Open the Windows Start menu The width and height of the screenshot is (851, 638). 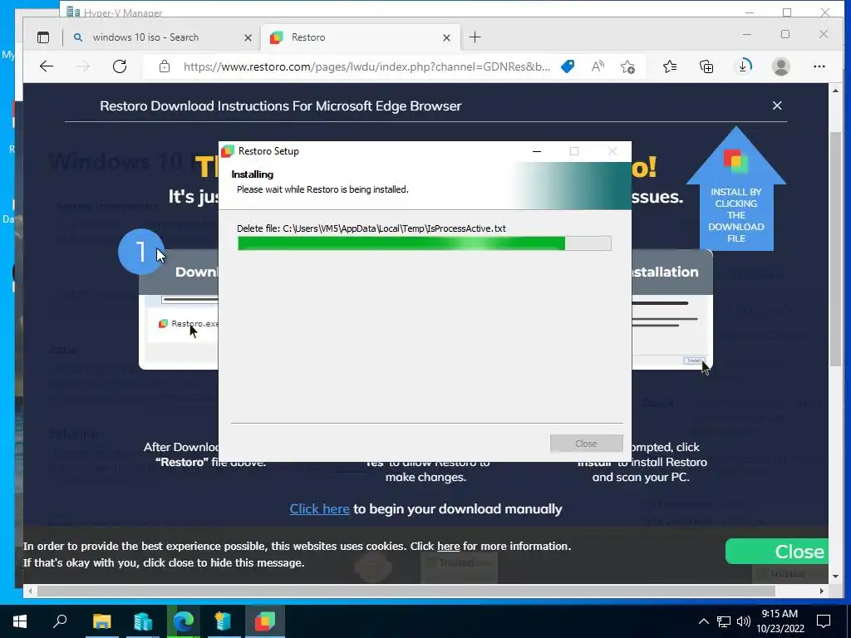click(x=20, y=621)
